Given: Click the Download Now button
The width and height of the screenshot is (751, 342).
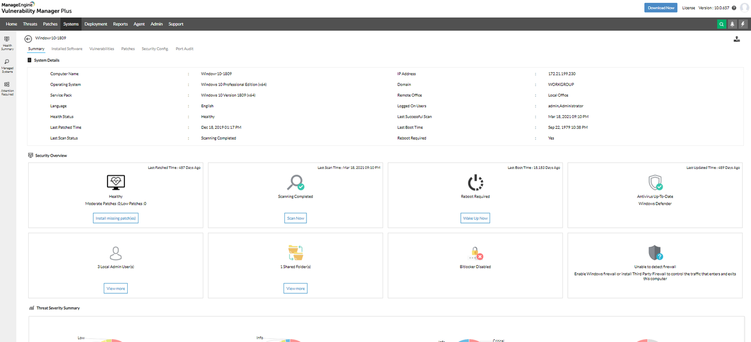Looking at the screenshot, I should (660, 8).
